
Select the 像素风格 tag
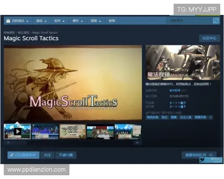click(200, 117)
